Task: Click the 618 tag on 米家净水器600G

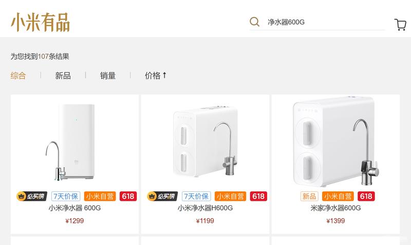Action: pos(366,196)
